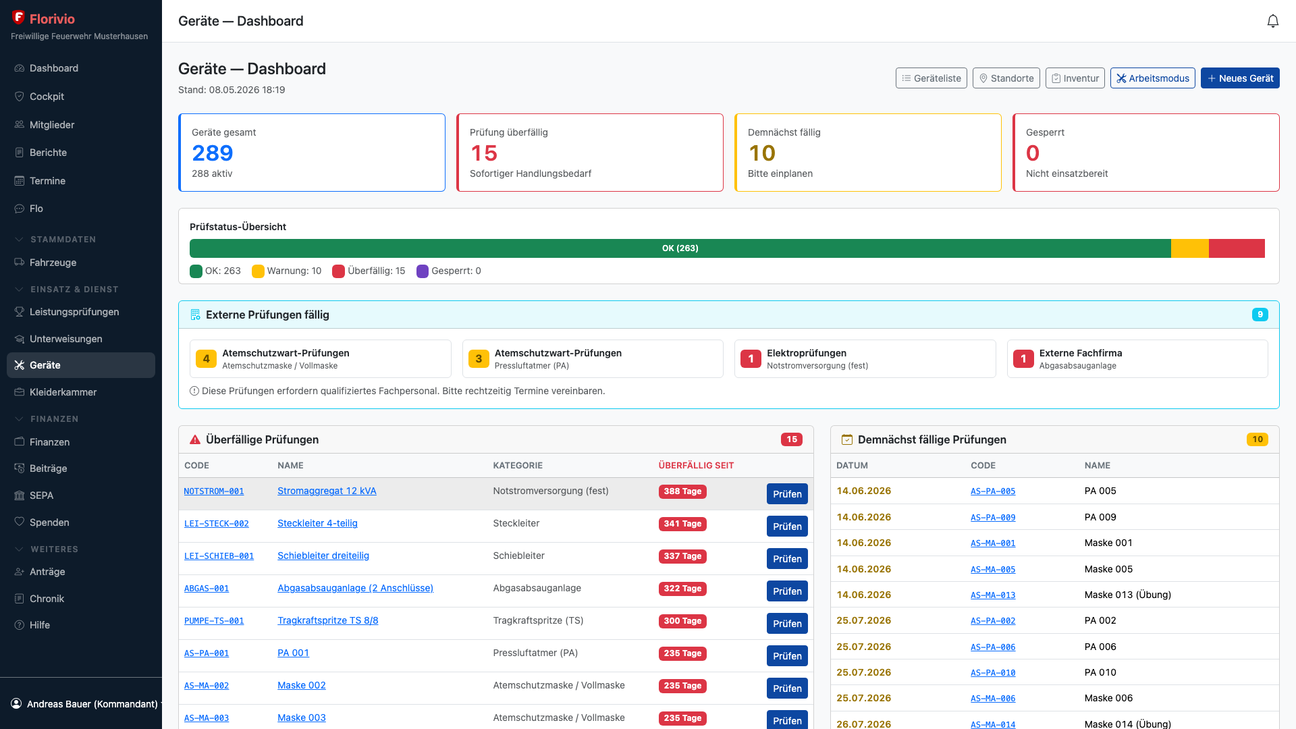Click the calendar icon beside Demnächst fällige Prüfungen
This screenshot has height=729, width=1296.
tap(847, 439)
